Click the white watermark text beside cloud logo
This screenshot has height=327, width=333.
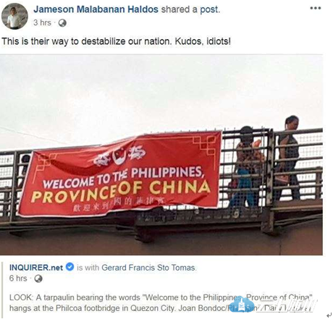tap(287, 305)
